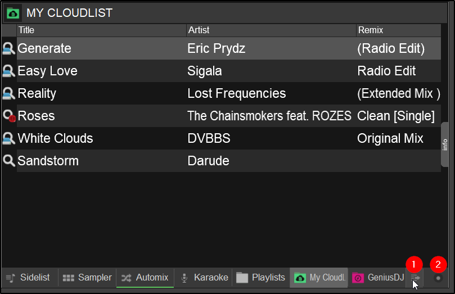Click the search icon next to Generate

click(x=8, y=48)
